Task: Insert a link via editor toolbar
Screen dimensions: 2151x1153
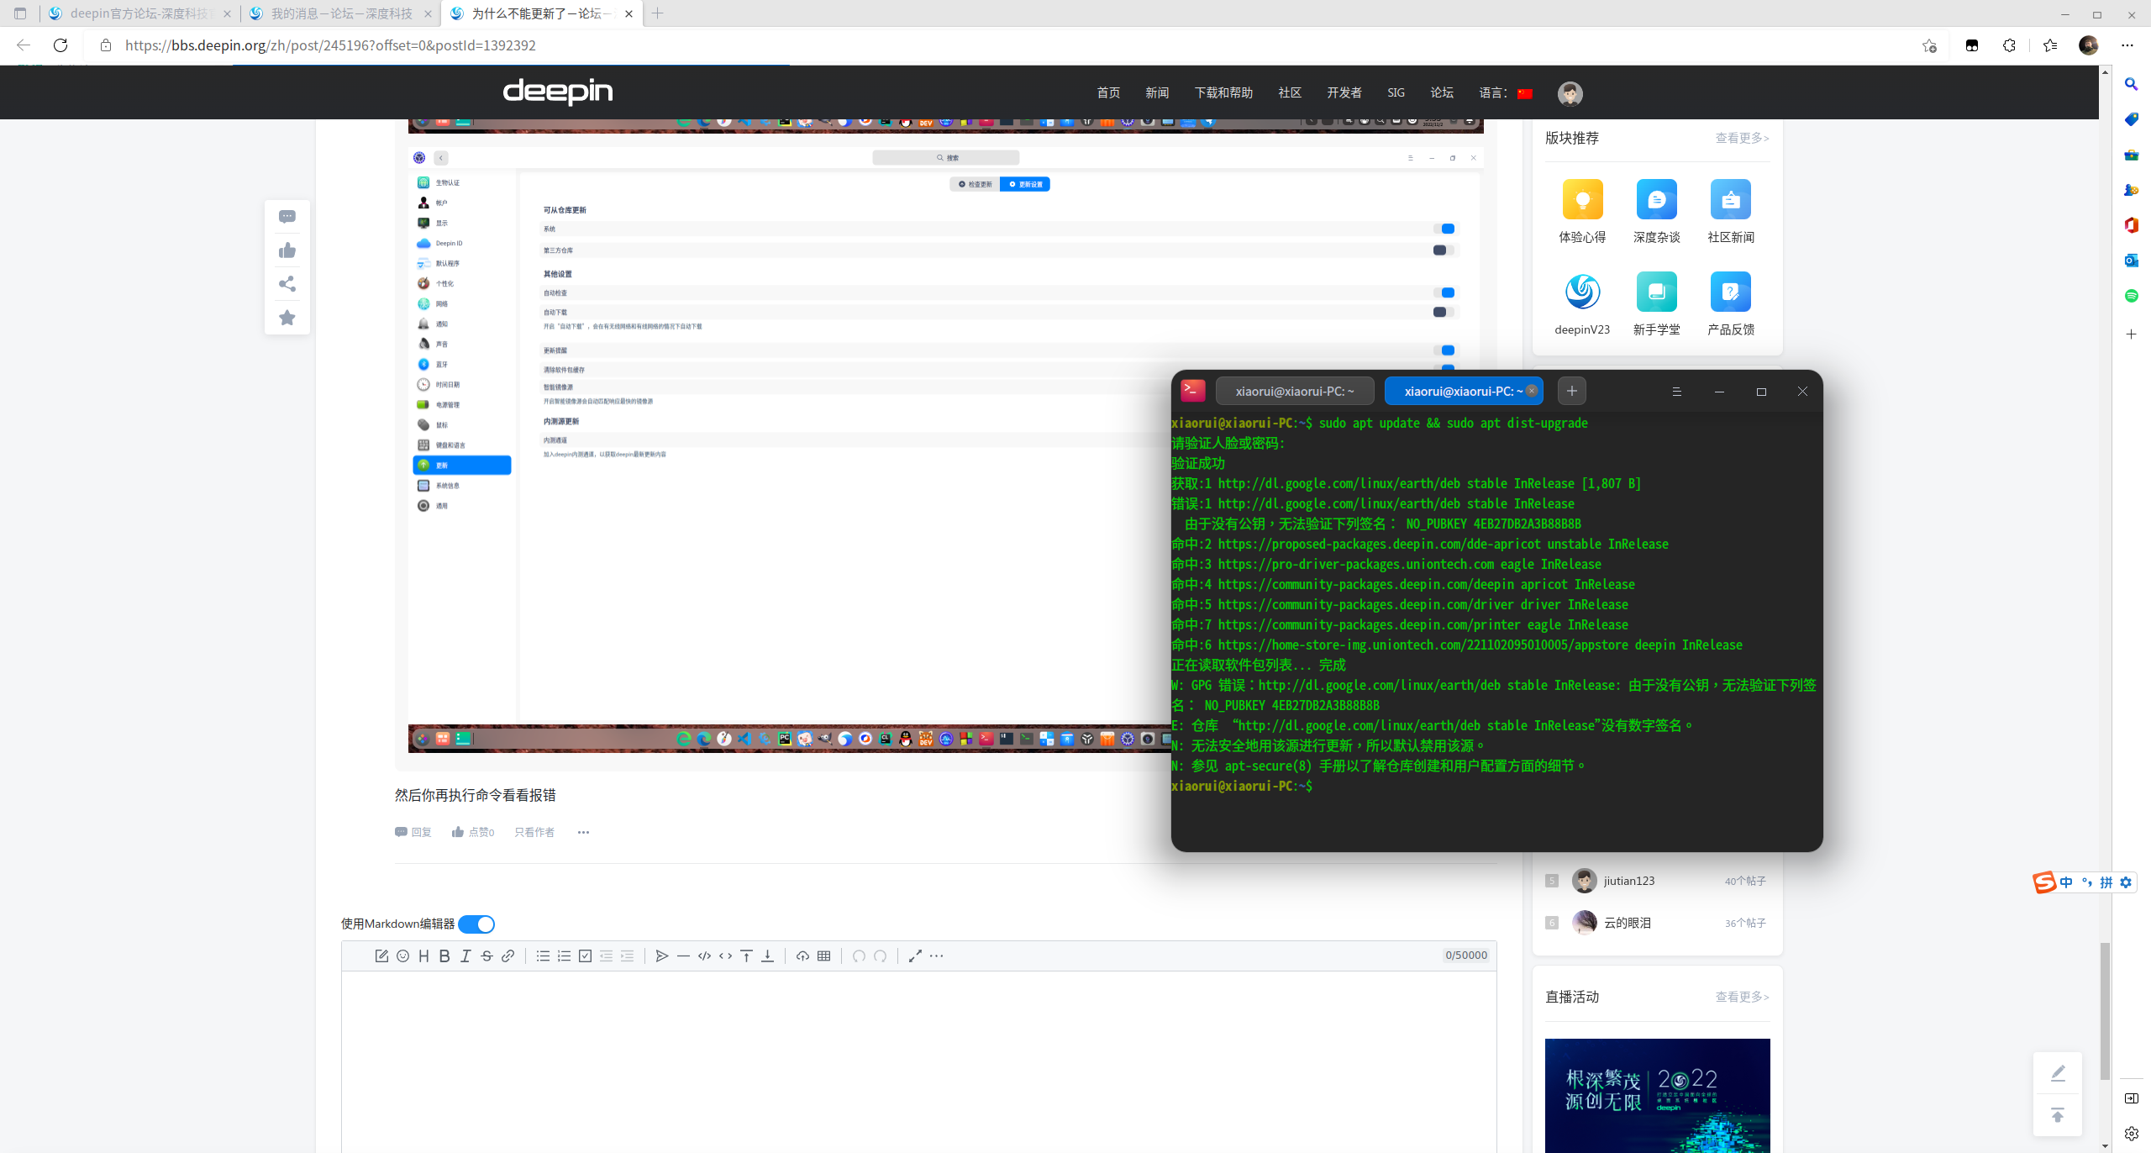Action: tap(508, 956)
